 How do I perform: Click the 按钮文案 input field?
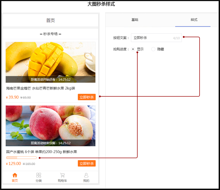click(156, 38)
